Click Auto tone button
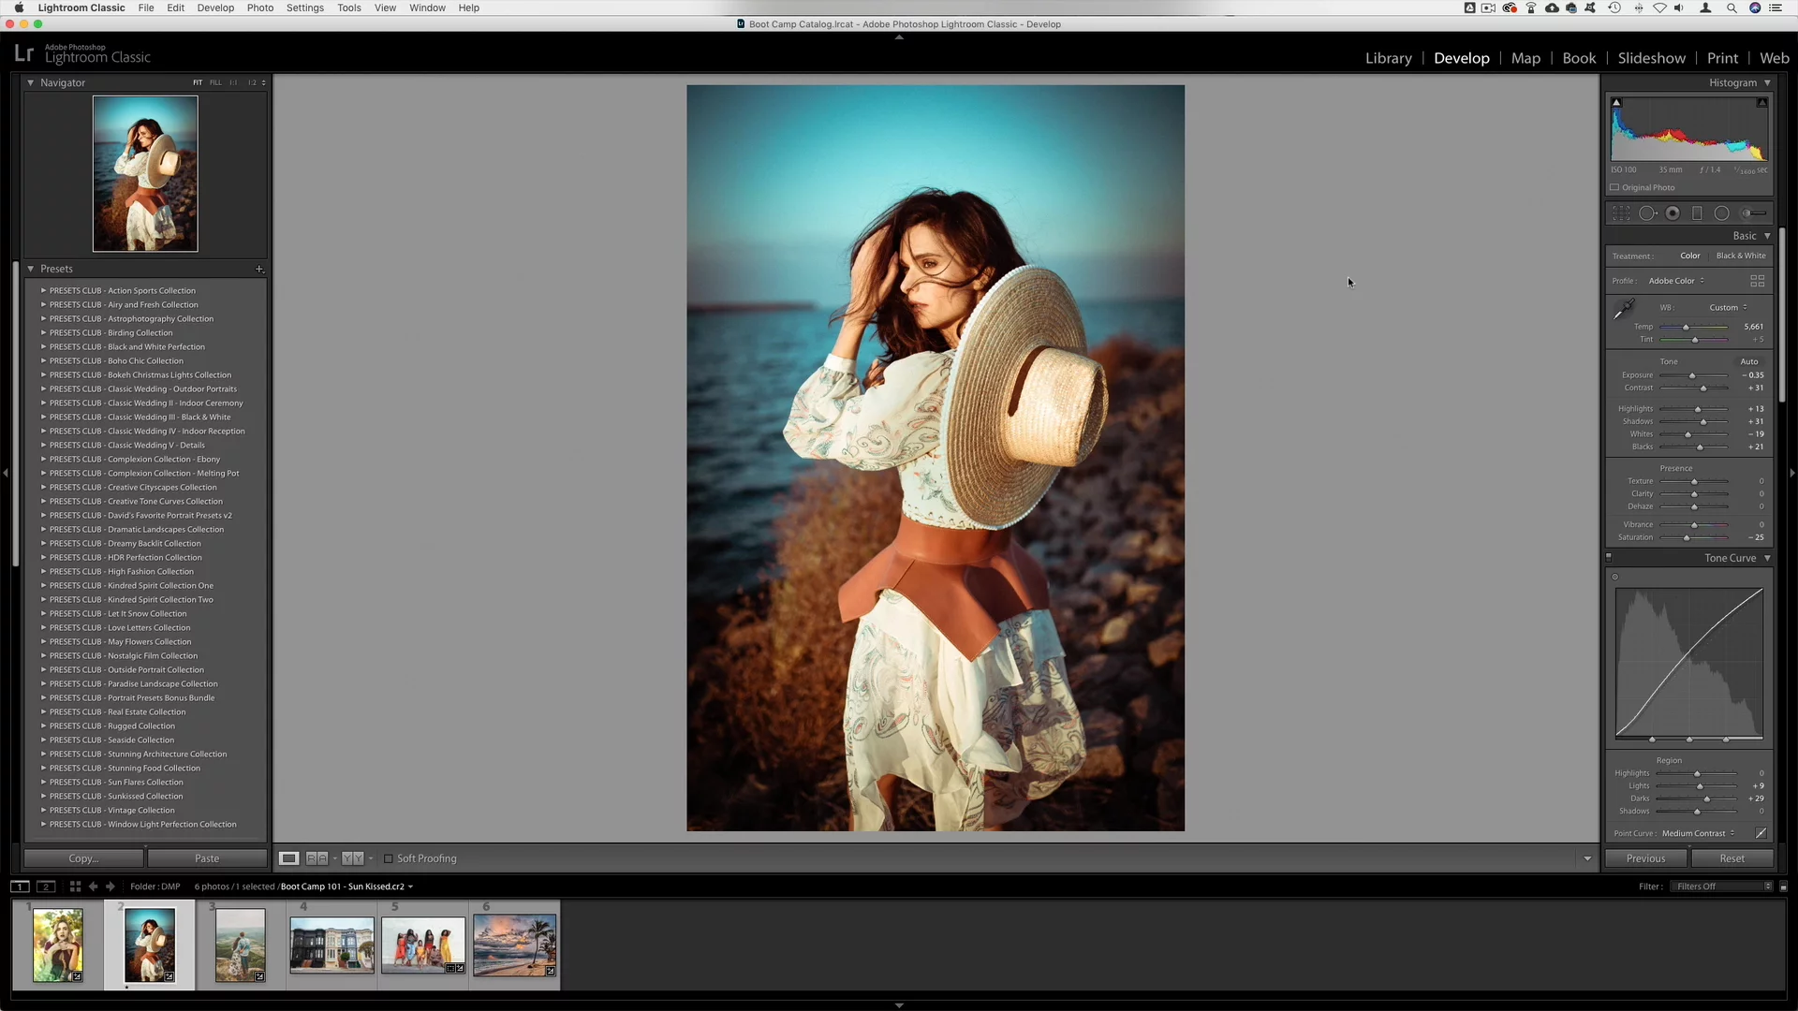The height and width of the screenshot is (1011, 1798). tap(1748, 361)
